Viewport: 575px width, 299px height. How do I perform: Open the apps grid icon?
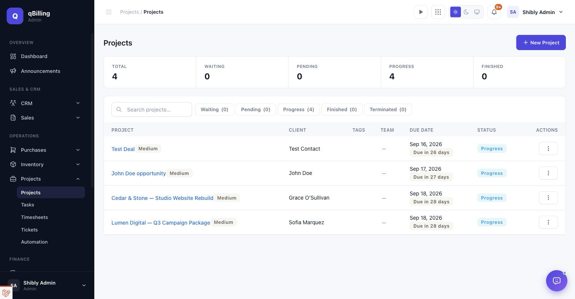click(438, 12)
